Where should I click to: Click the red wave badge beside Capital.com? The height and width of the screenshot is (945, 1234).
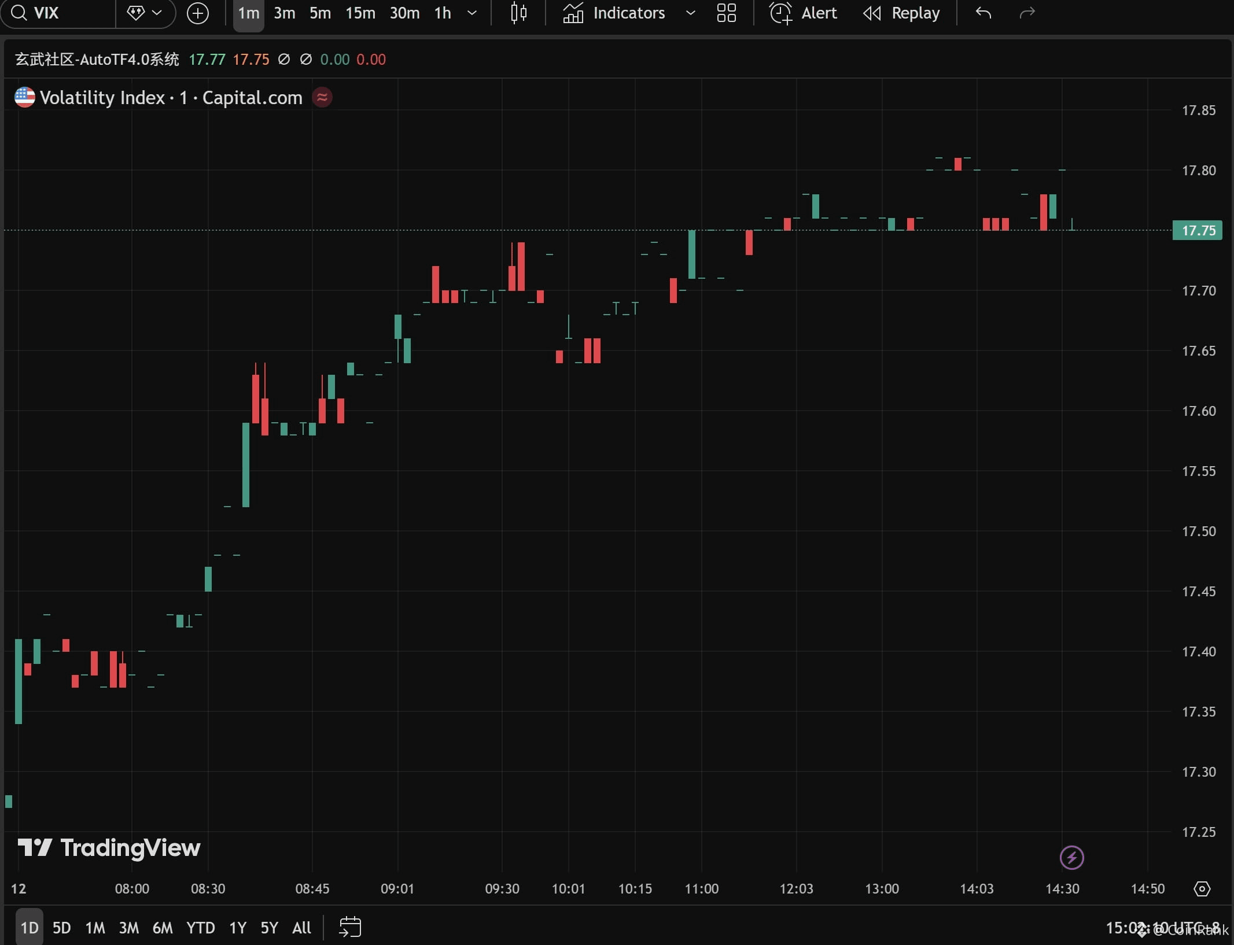(x=322, y=97)
